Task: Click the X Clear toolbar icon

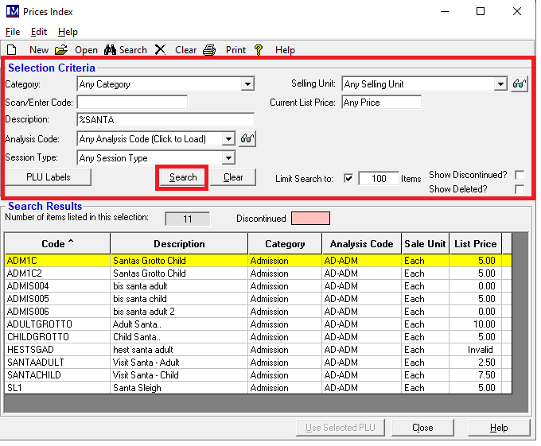Action: 161,49
